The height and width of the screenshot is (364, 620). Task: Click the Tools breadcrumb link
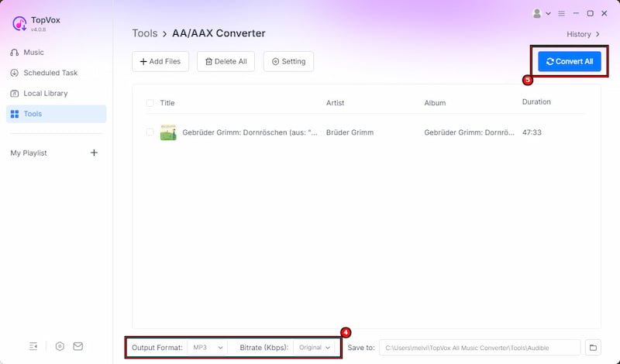pos(145,33)
